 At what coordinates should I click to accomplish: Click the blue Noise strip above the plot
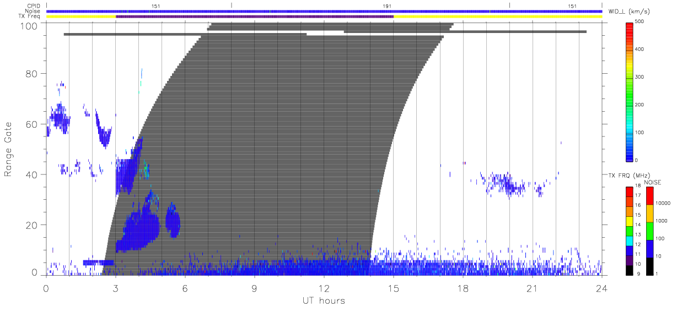[324, 11]
